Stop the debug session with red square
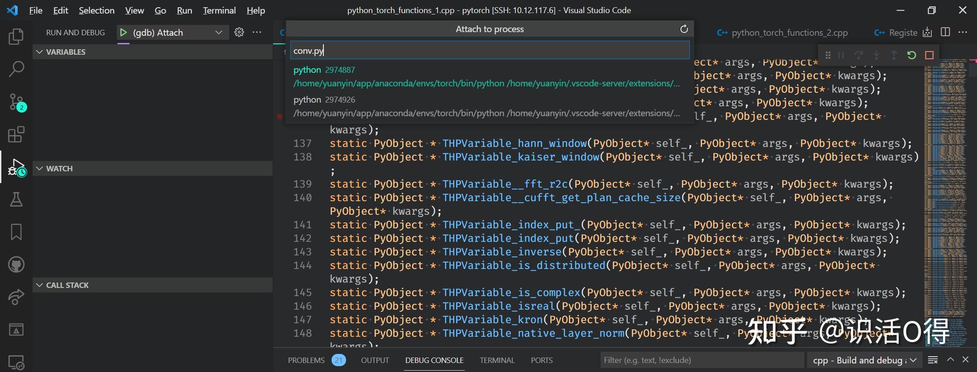977x372 pixels. 929,55
